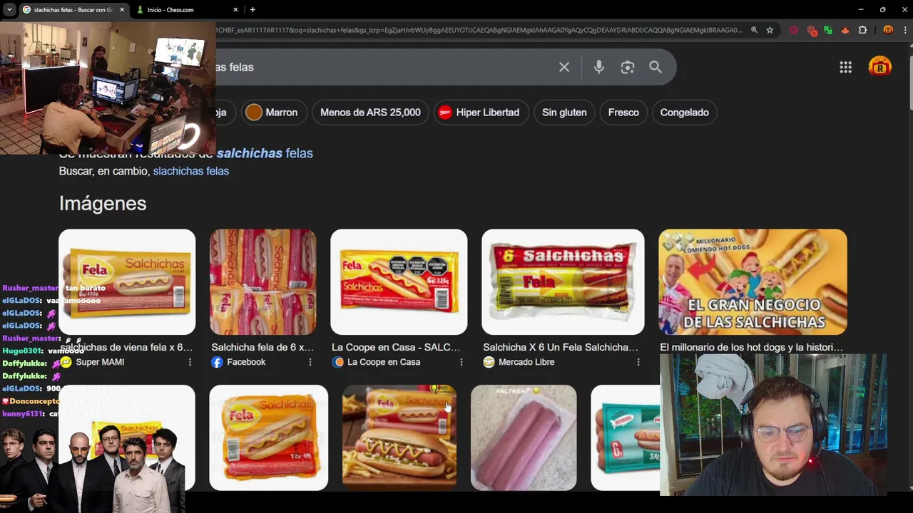Open options for the Facebook image result
The image size is (913, 513).
pos(310,362)
